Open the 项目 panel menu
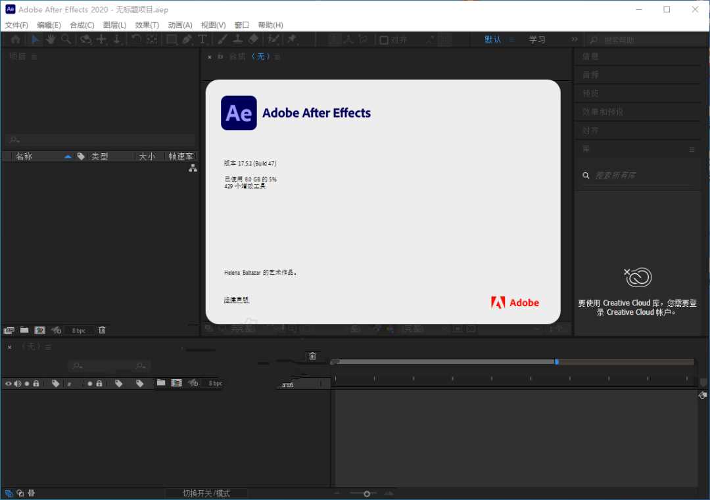 [34, 57]
